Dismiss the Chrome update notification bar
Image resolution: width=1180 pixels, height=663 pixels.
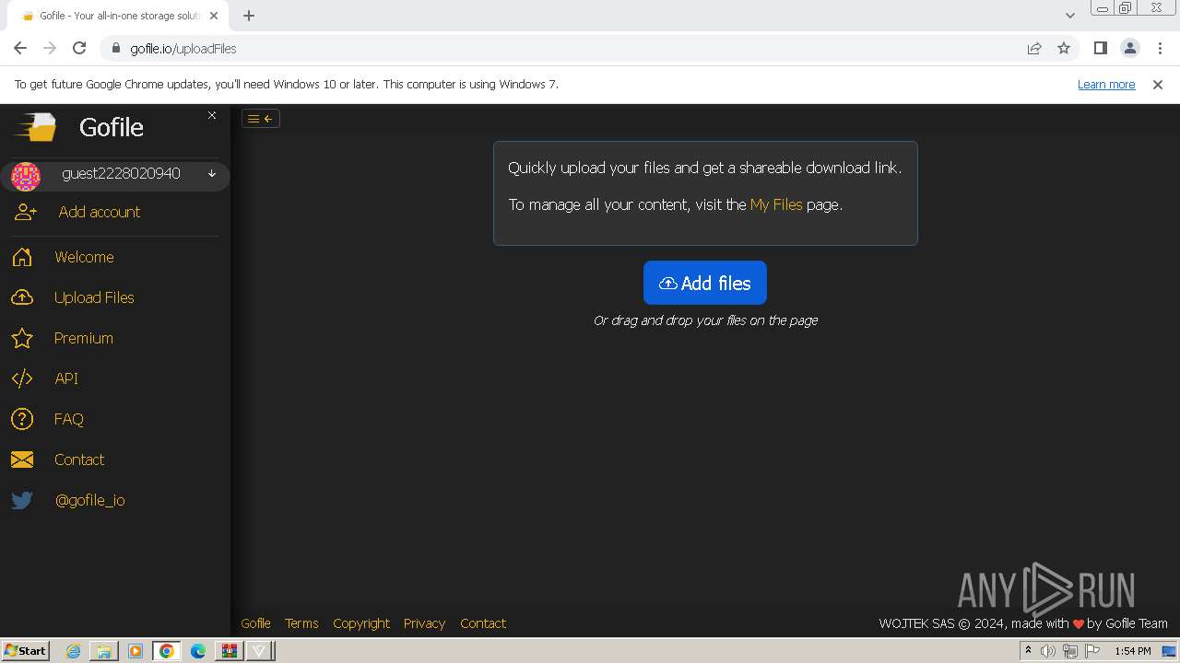click(1158, 84)
